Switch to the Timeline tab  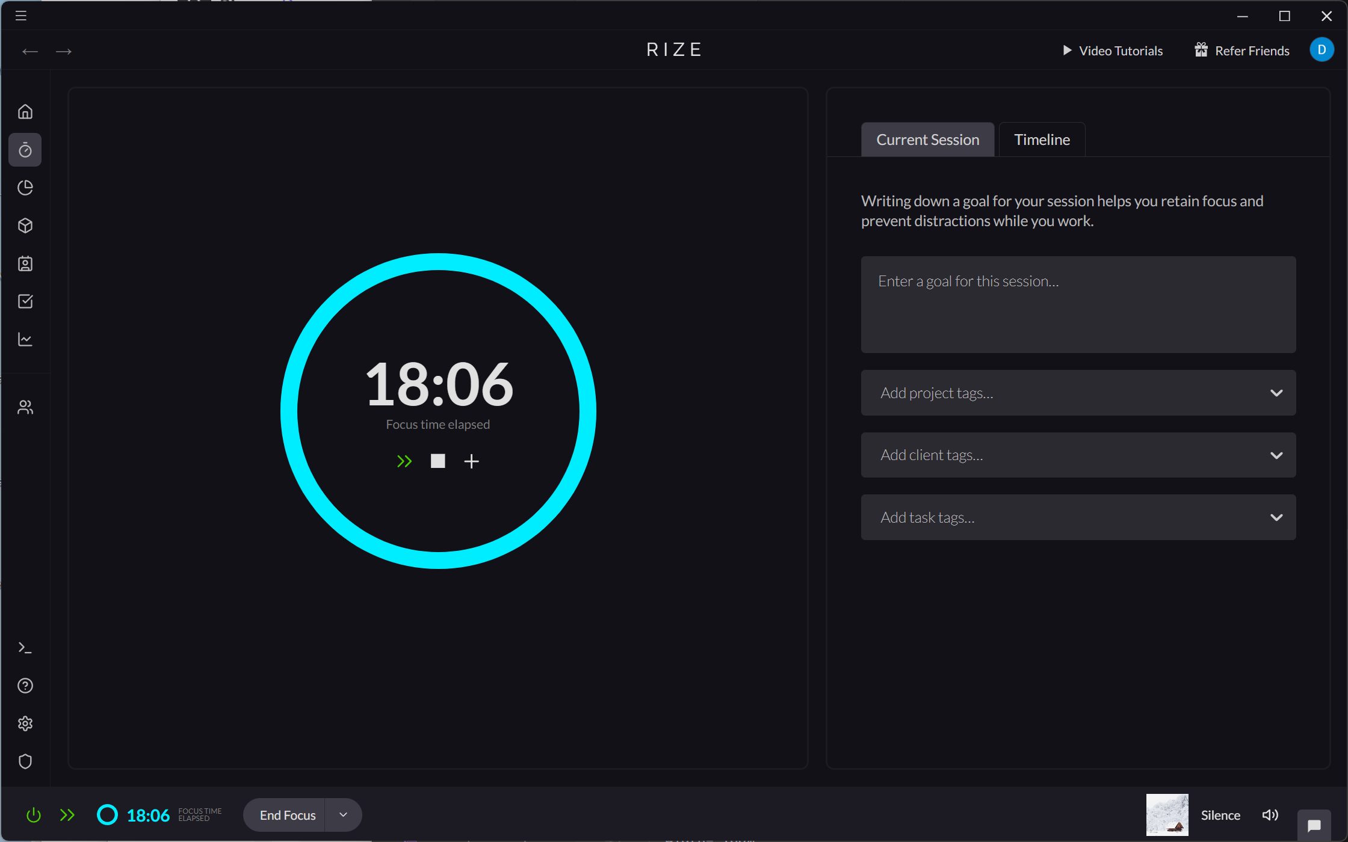coord(1042,139)
